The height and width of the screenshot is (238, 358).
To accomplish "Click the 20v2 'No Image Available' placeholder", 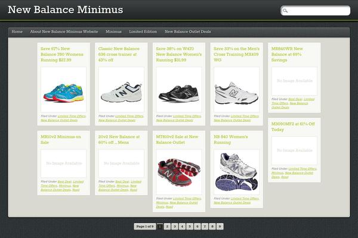I will 121,164.
